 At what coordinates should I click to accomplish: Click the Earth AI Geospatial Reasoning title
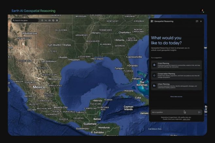(x=33, y=11)
